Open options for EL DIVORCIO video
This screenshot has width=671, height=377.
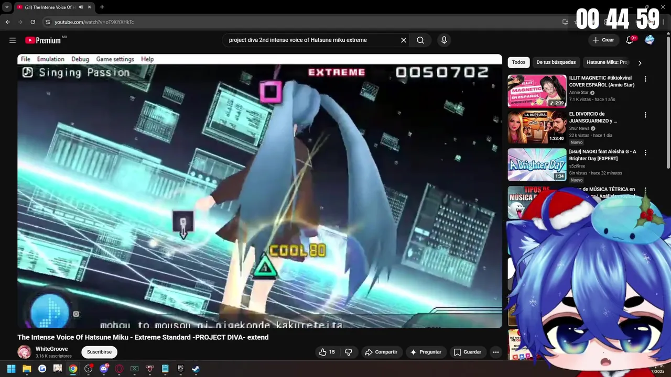(x=645, y=115)
